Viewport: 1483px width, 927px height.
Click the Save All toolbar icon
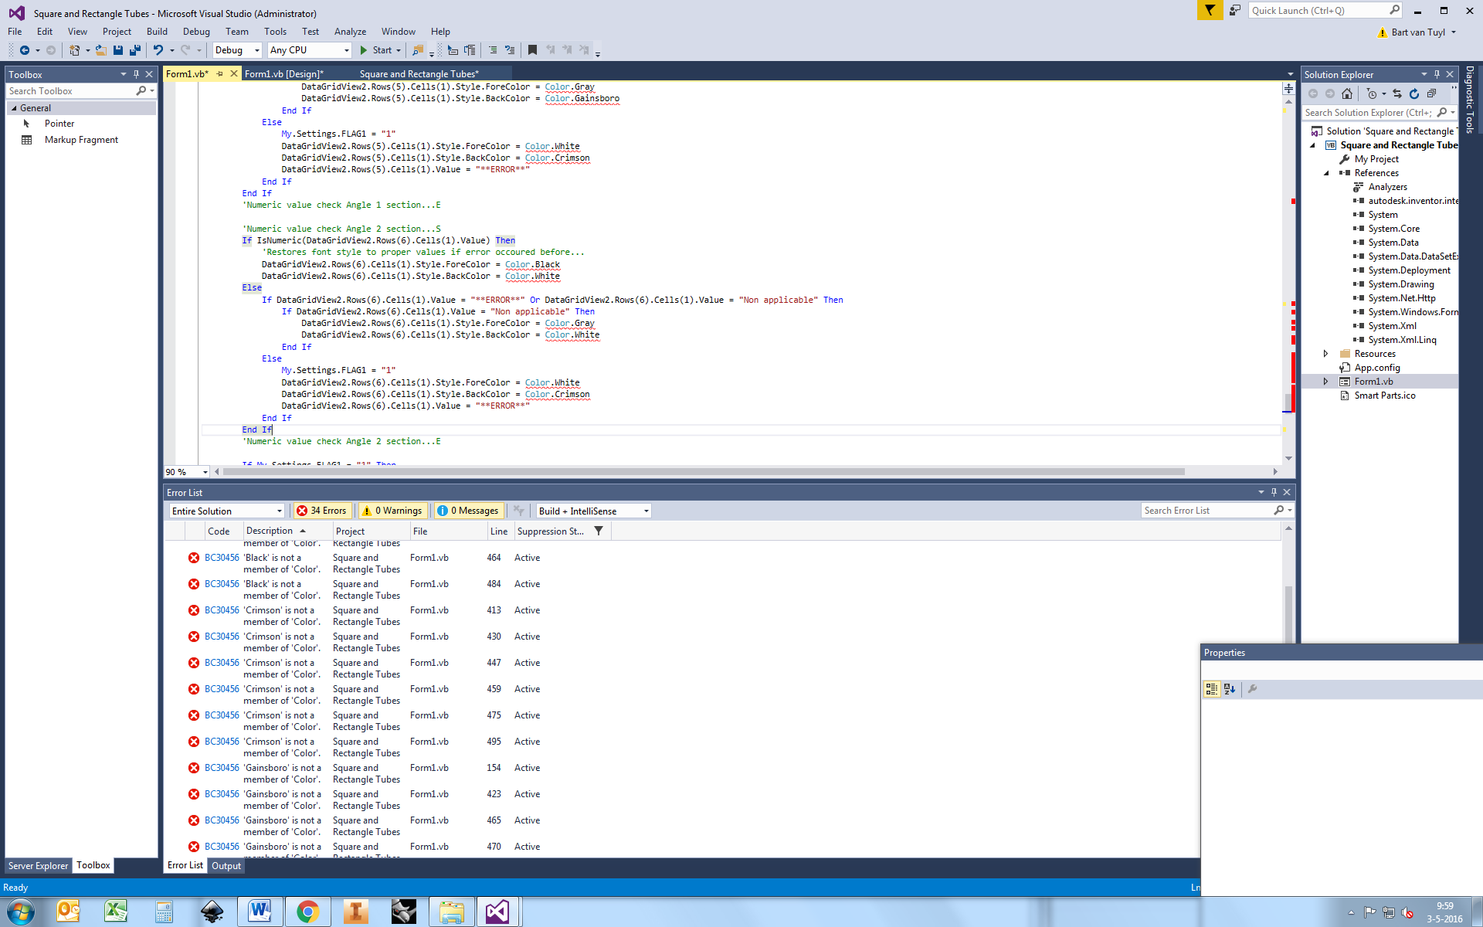(135, 50)
